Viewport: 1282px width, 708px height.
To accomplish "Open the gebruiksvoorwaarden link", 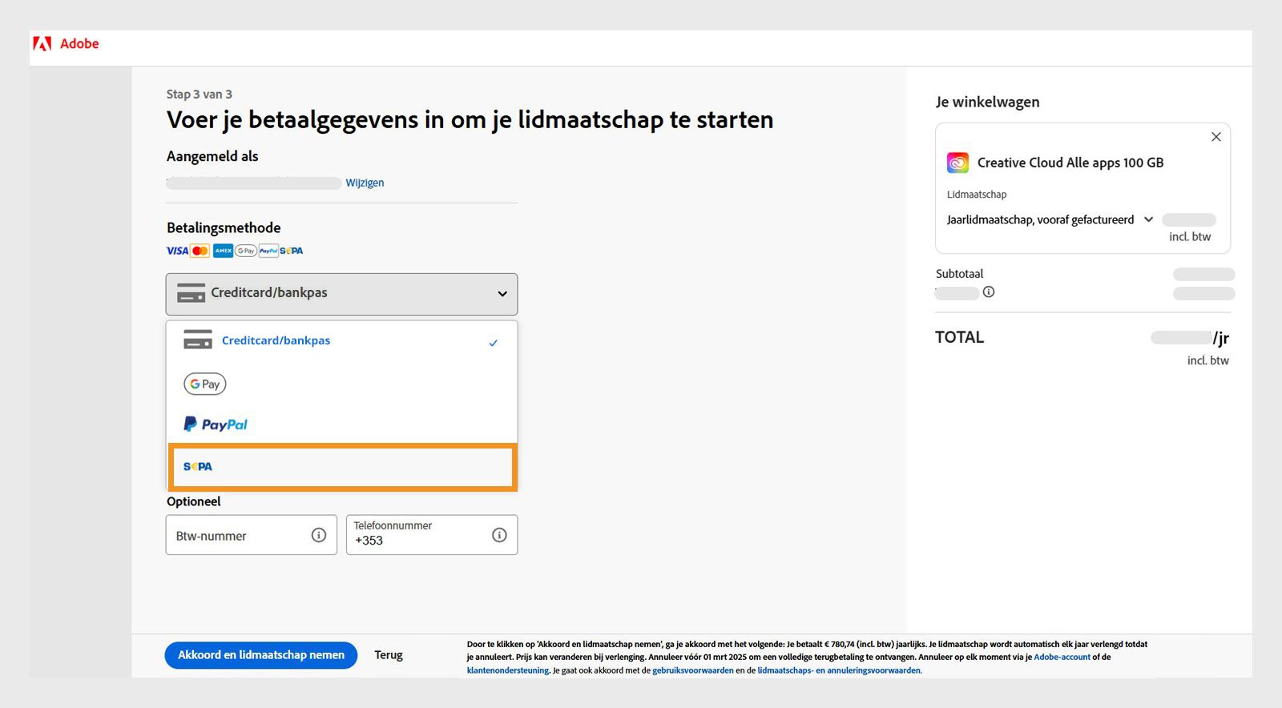I will [693, 670].
